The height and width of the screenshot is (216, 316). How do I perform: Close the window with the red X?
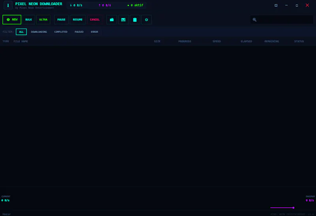(307, 5)
